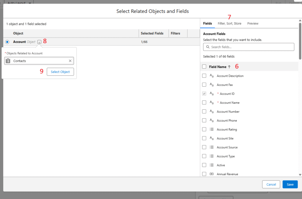Click the add related object plus icon
Screen dimensions: 302x199
(39, 42)
